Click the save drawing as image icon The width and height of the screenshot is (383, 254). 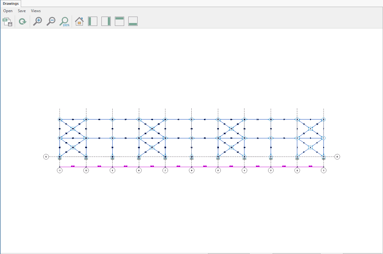7,22
